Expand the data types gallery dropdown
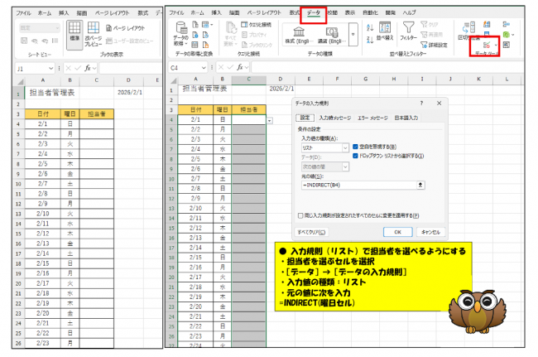The width and height of the screenshot is (538, 357). click(353, 36)
